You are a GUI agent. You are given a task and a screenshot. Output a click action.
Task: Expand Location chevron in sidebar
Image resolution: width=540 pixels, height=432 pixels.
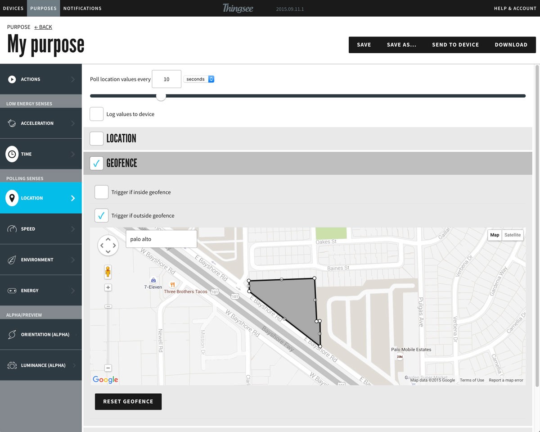point(73,198)
